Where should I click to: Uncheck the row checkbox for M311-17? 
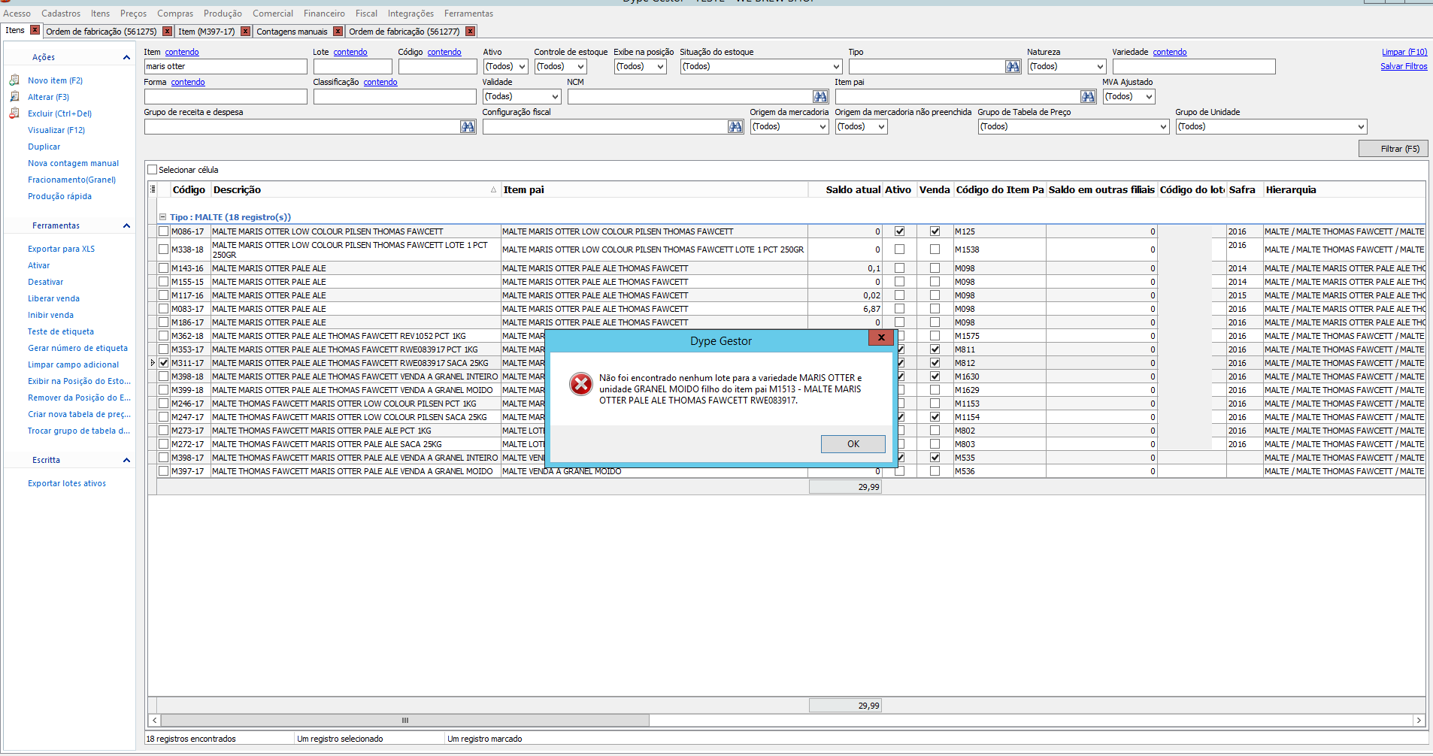(163, 363)
